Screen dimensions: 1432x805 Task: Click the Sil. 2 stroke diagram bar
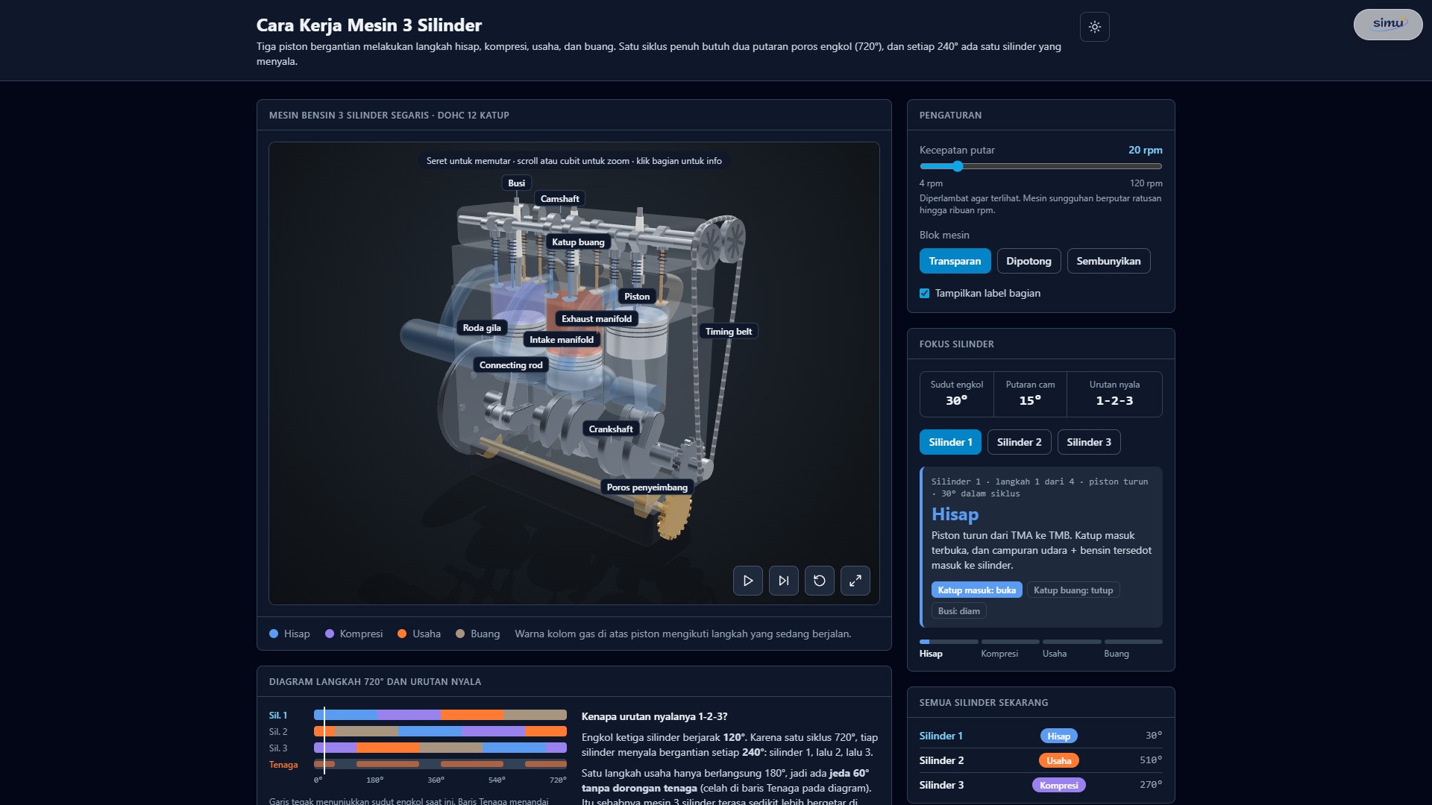[x=440, y=732]
